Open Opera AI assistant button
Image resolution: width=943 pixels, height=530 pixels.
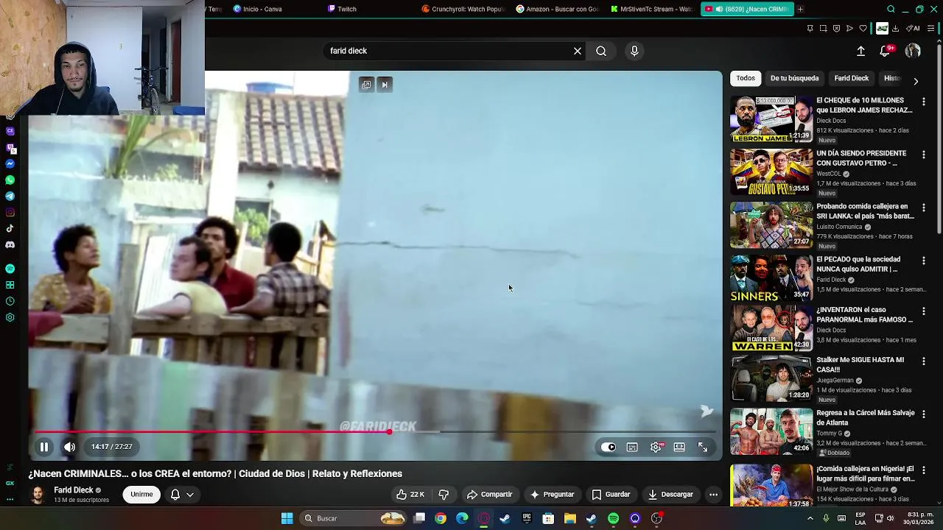pos(913,29)
